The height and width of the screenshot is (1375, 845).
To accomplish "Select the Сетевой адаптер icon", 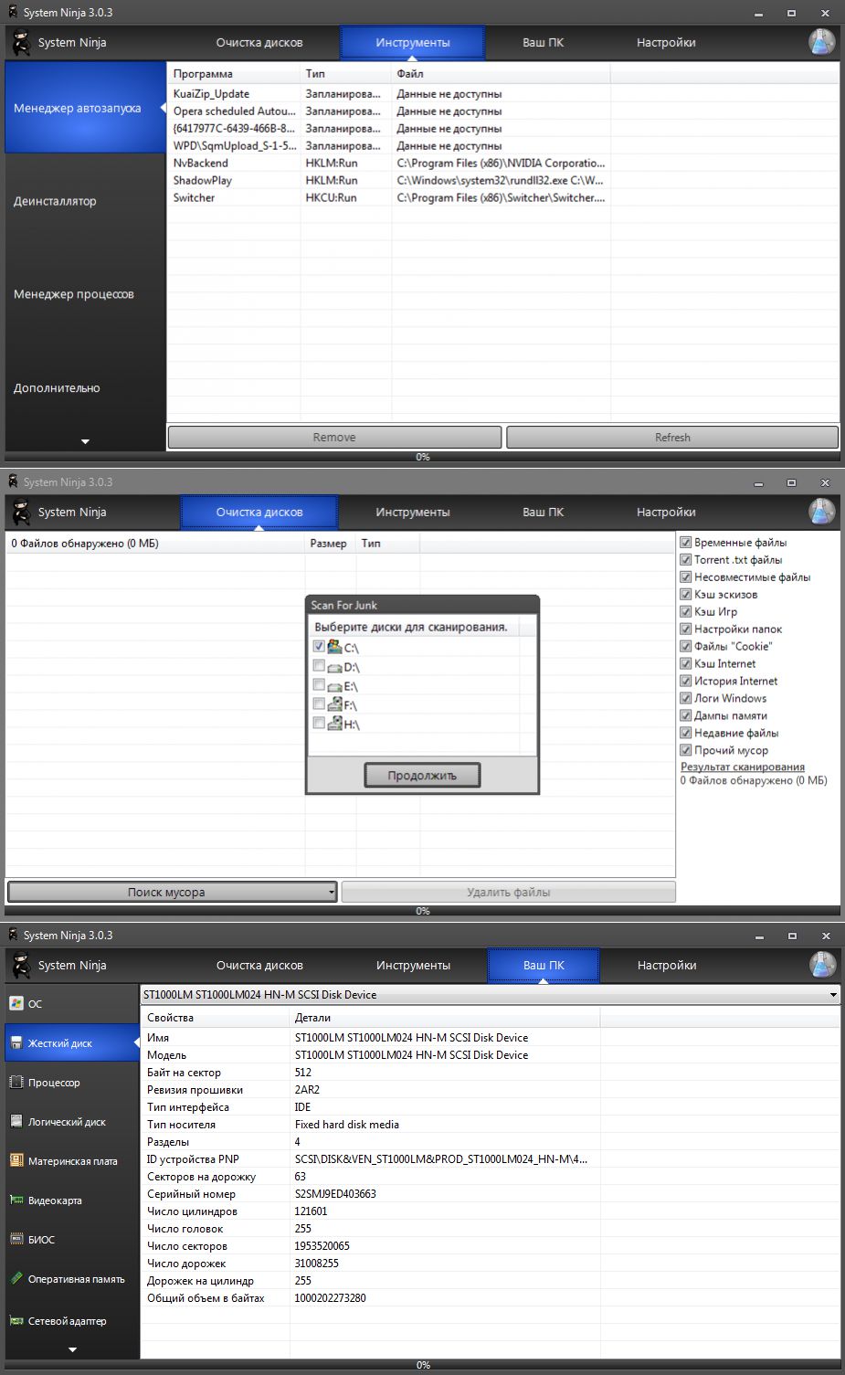I will [x=16, y=1321].
